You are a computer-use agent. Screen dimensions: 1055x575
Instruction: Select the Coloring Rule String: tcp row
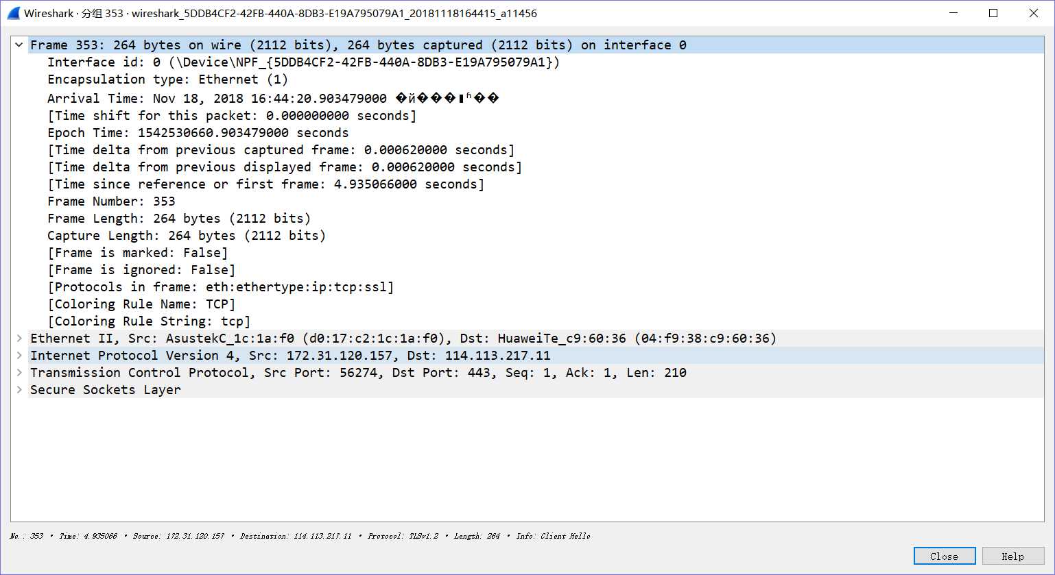[149, 321]
